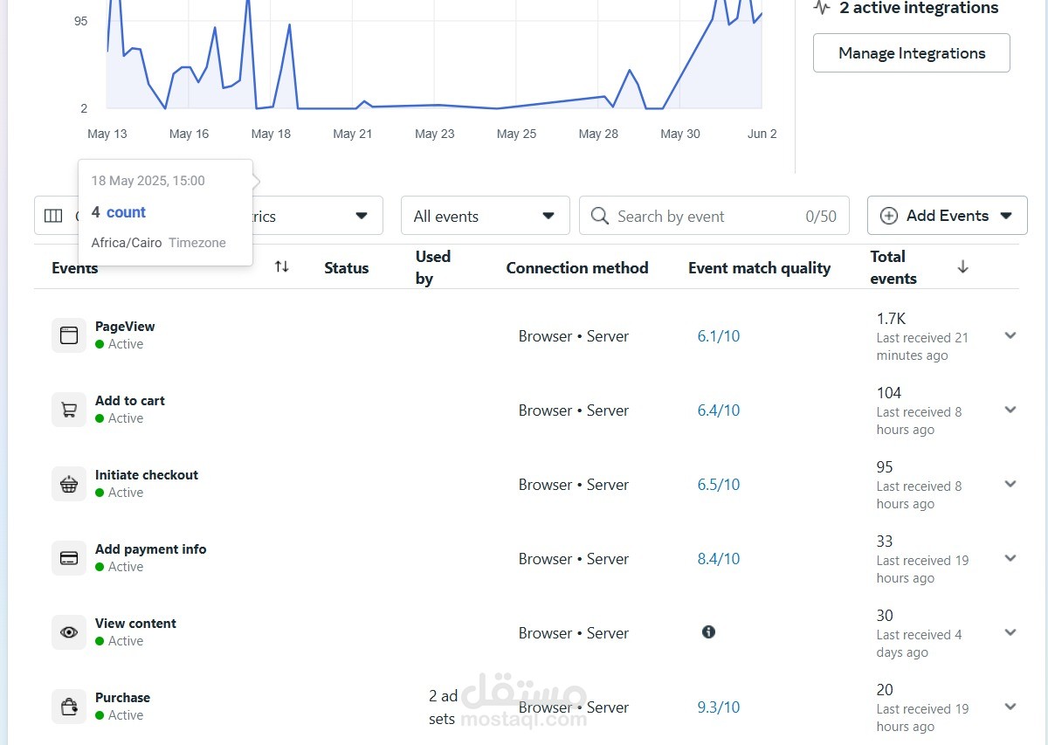Sort the table by the Events column arrows
1048x745 pixels.
281,267
